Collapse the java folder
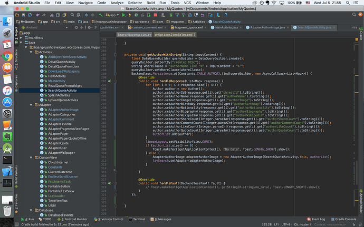Screen dimensions: 364x227 (x=21, y=43)
